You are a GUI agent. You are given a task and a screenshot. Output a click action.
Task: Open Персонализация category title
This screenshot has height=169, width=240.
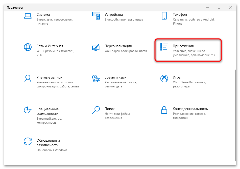click(118, 46)
